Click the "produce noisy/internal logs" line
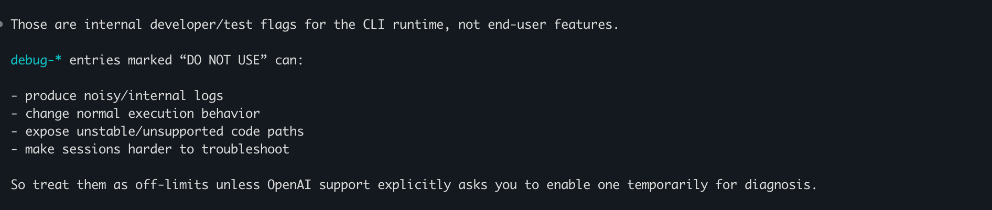Image resolution: width=992 pixels, height=210 pixels. click(x=124, y=96)
